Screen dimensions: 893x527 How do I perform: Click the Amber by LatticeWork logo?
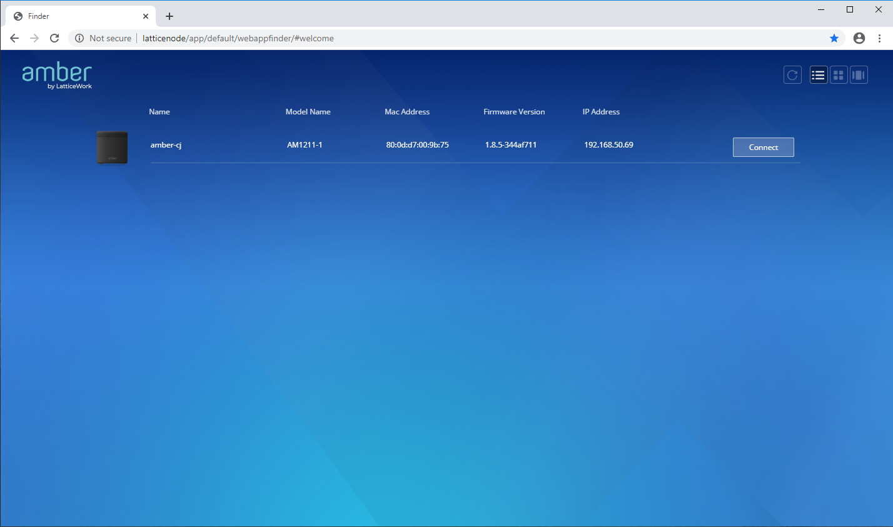pos(57,76)
